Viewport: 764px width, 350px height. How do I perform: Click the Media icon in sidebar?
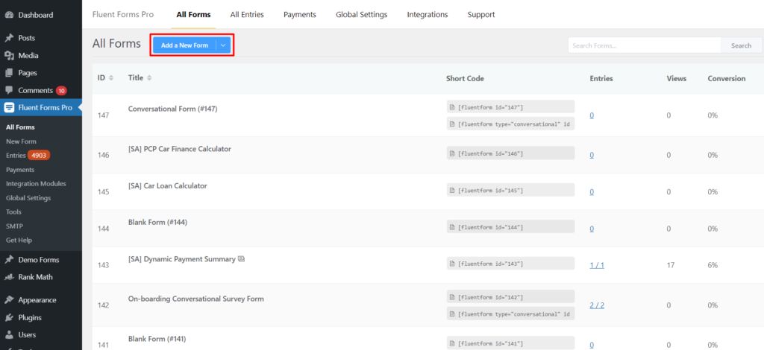click(x=9, y=55)
